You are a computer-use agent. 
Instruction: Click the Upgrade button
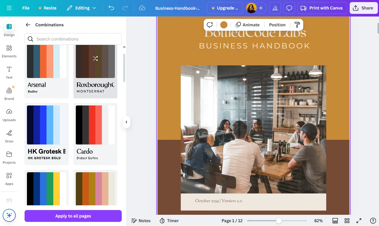click(225, 8)
